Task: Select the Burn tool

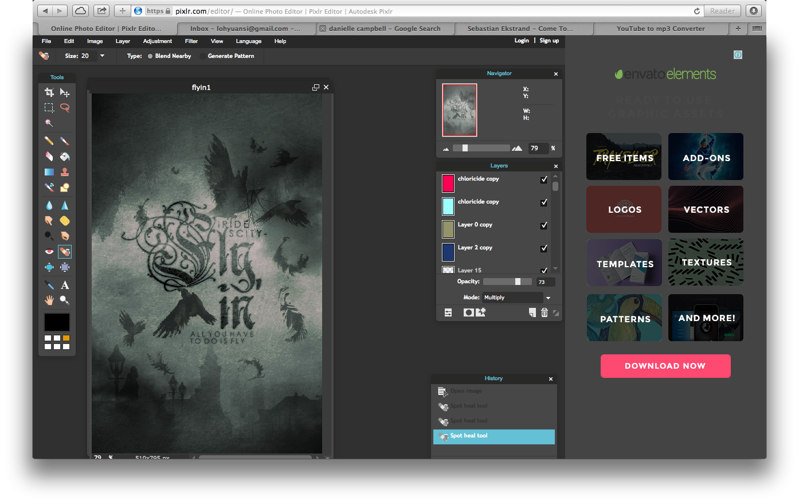Action: pos(65,236)
